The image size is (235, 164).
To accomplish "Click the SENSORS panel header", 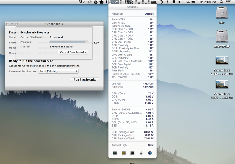I will [132, 7].
